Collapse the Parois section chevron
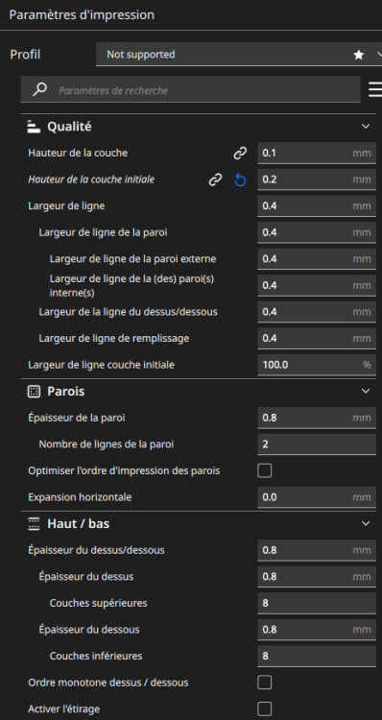The image size is (382, 720). tap(366, 392)
